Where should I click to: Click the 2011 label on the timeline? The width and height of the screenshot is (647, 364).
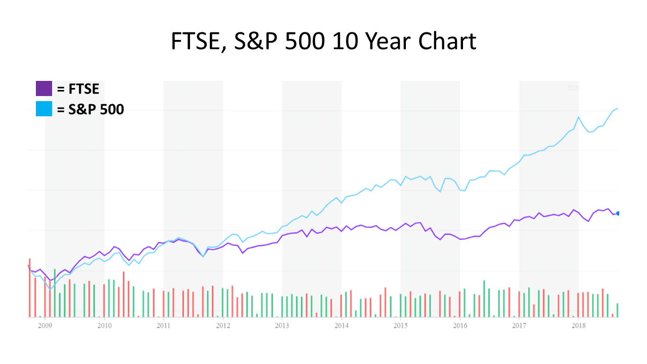[x=163, y=326]
